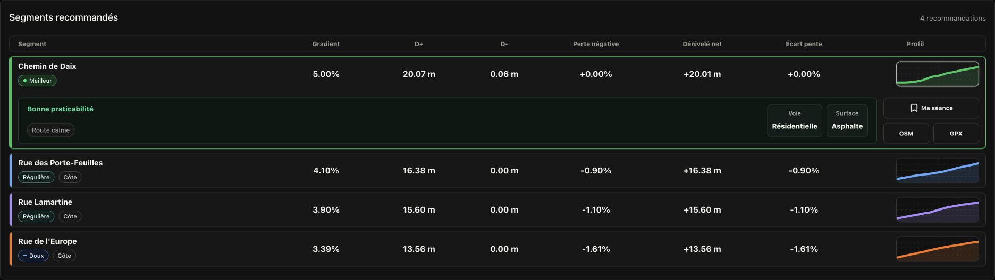This screenshot has height=280, width=995.
Task: Sort by the Dénivelé net column header
Action: [x=702, y=44]
